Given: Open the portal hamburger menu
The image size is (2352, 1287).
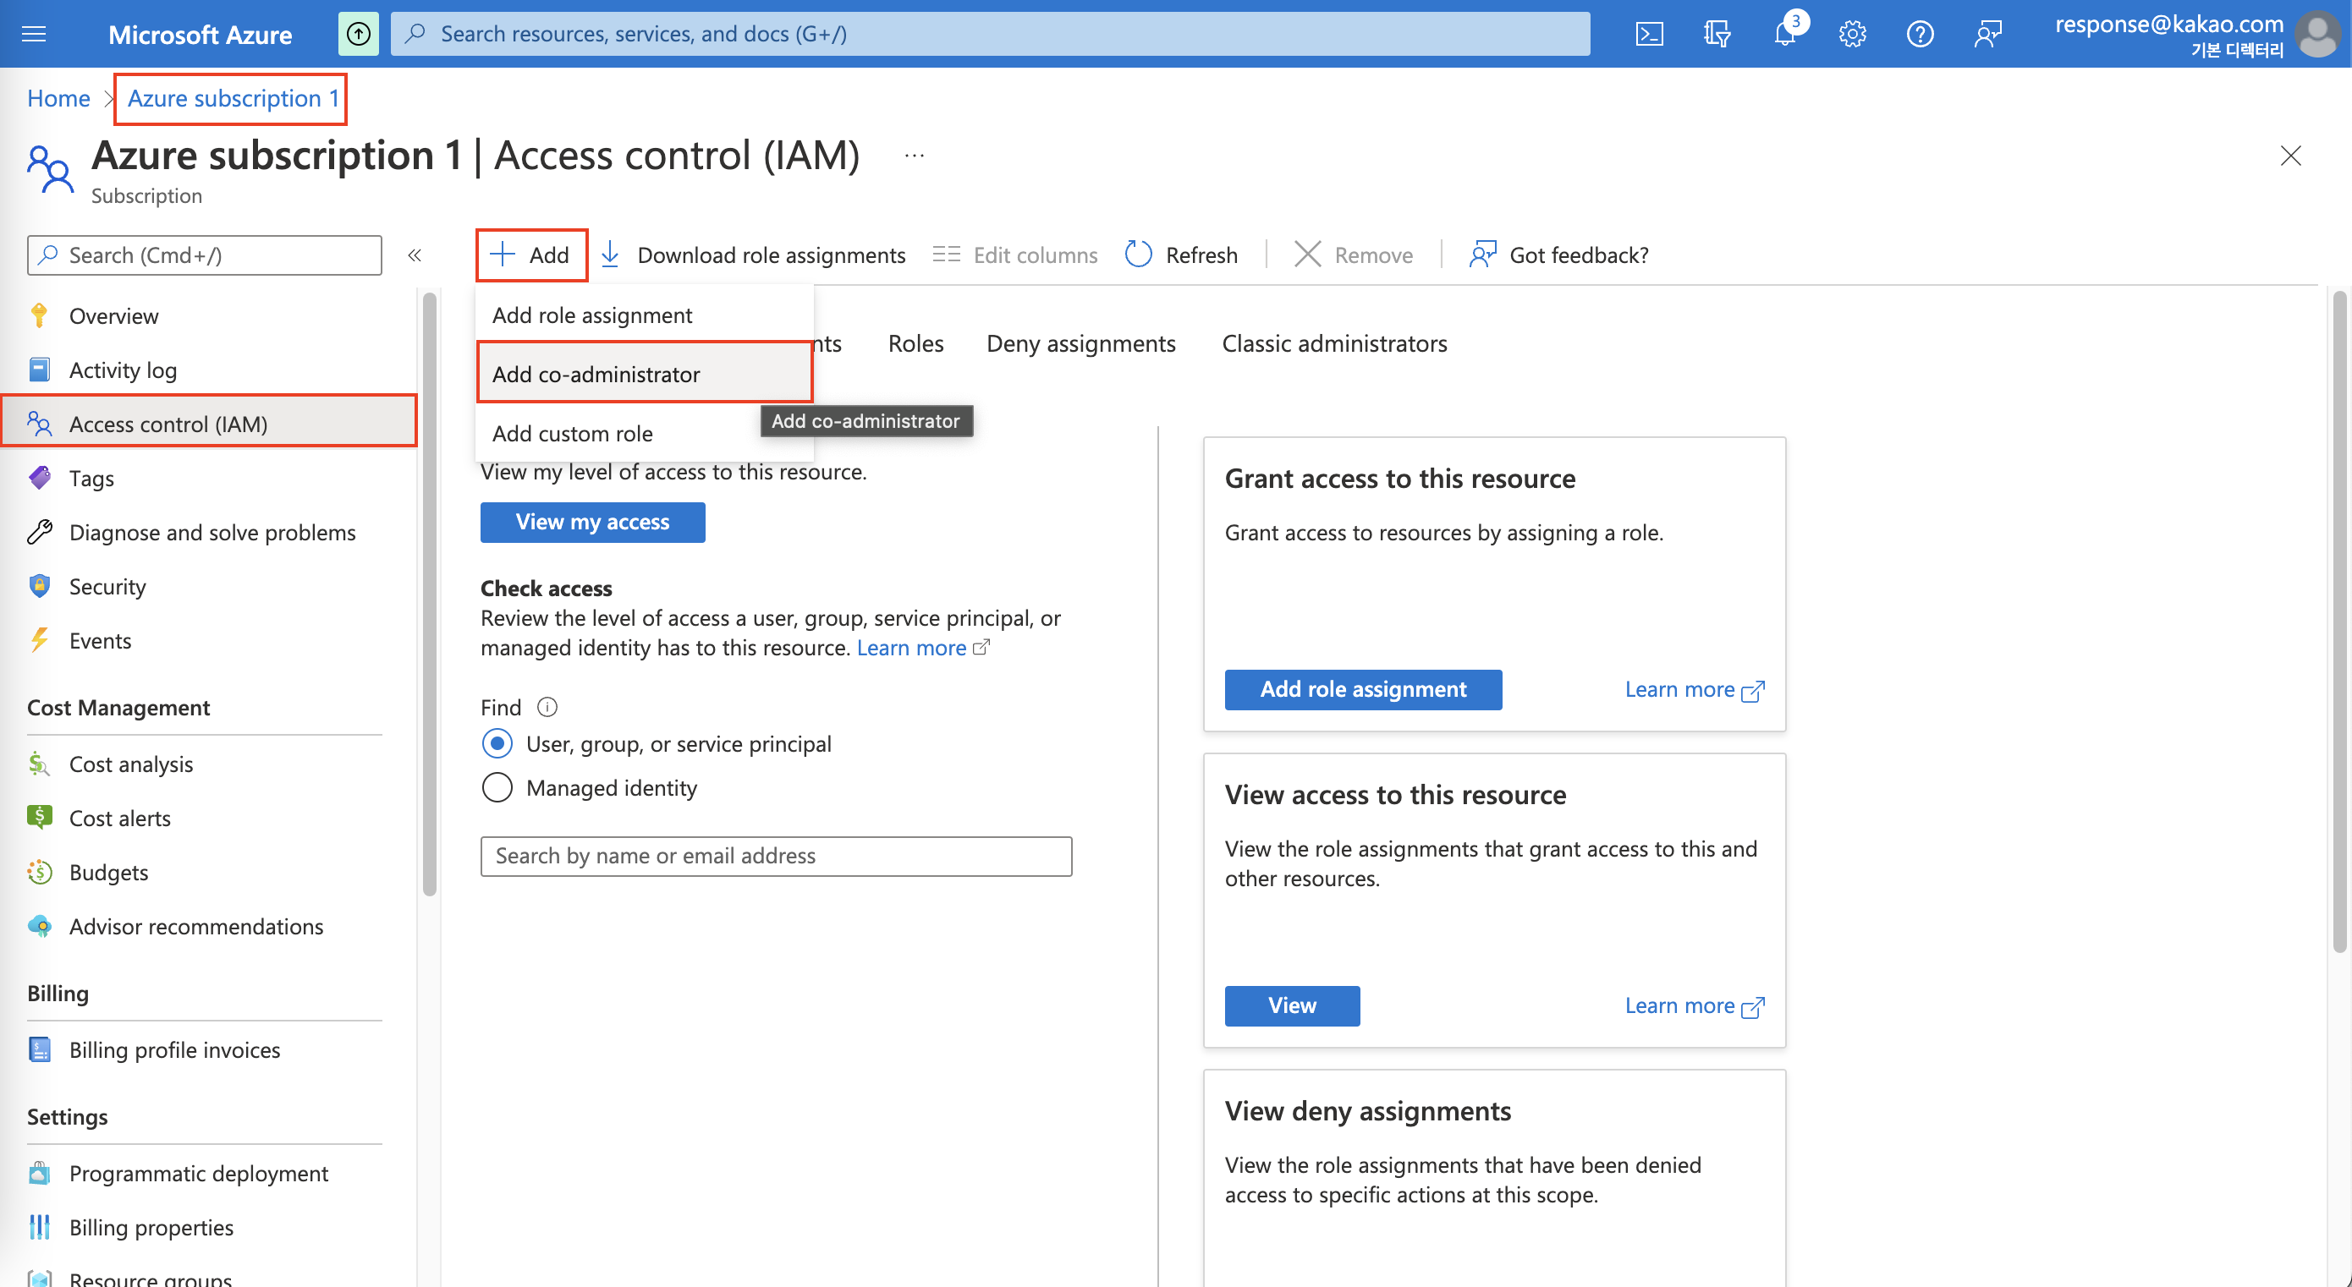Looking at the screenshot, I should pos(34,34).
